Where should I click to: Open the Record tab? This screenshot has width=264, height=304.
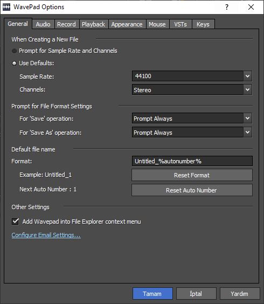pos(66,24)
